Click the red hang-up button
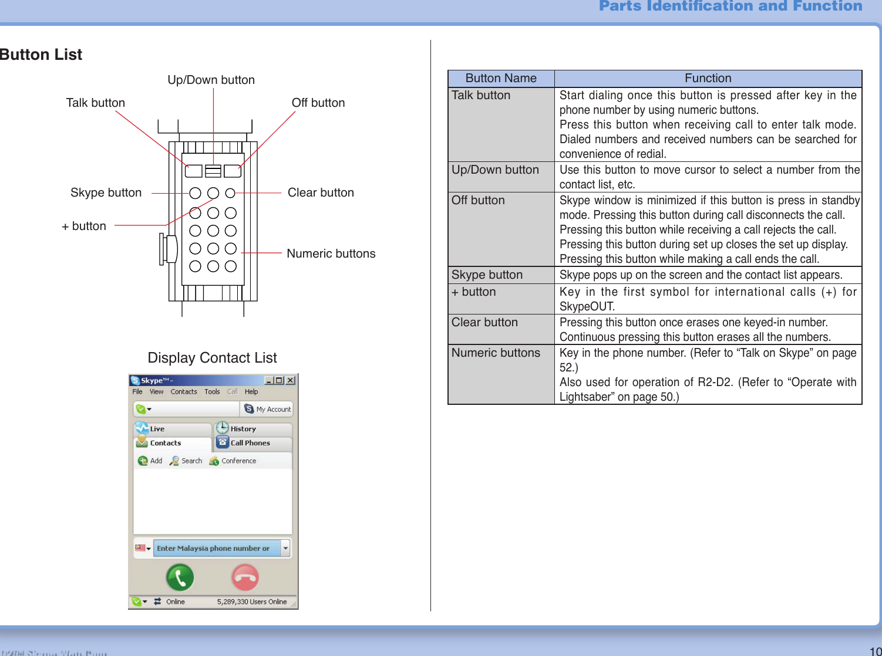Screen dimensions: 882x656 pyautogui.click(x=245, y=578)
